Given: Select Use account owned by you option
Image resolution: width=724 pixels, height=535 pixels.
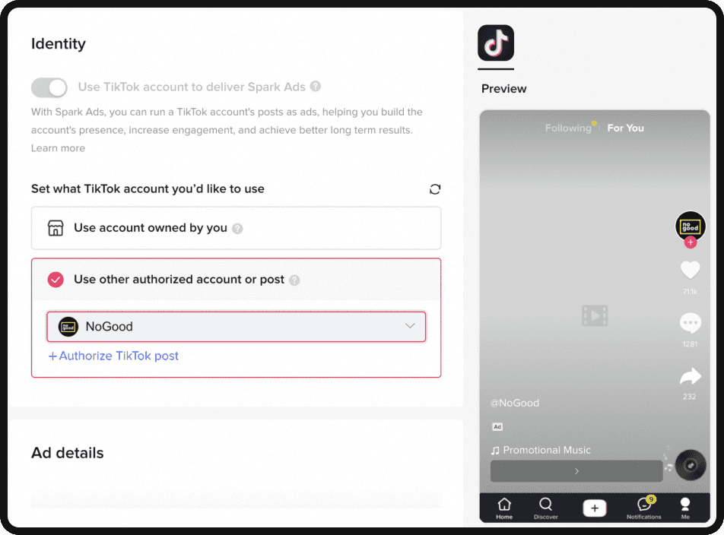Looking at the screenshot, I should tap(151, 228).
